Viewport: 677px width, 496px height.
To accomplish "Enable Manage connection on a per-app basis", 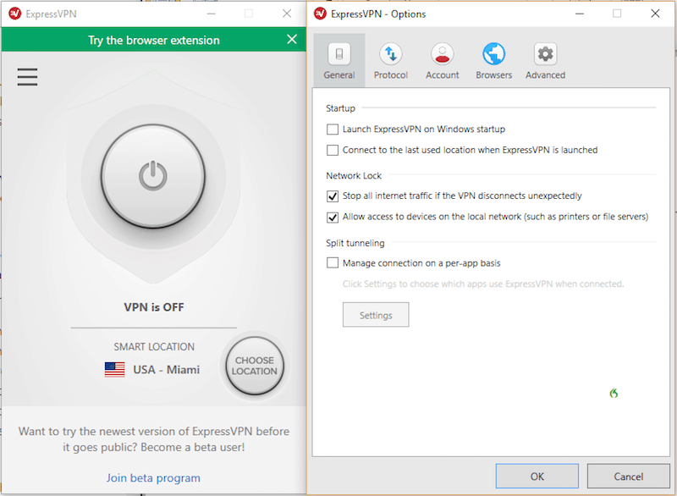I will click(x=333, y=263).
